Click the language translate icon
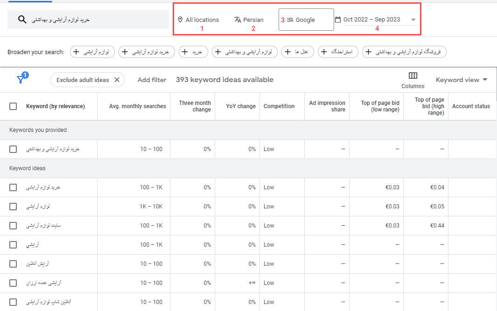The width and height of the screenshot is (497, 311). click(238, 20)
